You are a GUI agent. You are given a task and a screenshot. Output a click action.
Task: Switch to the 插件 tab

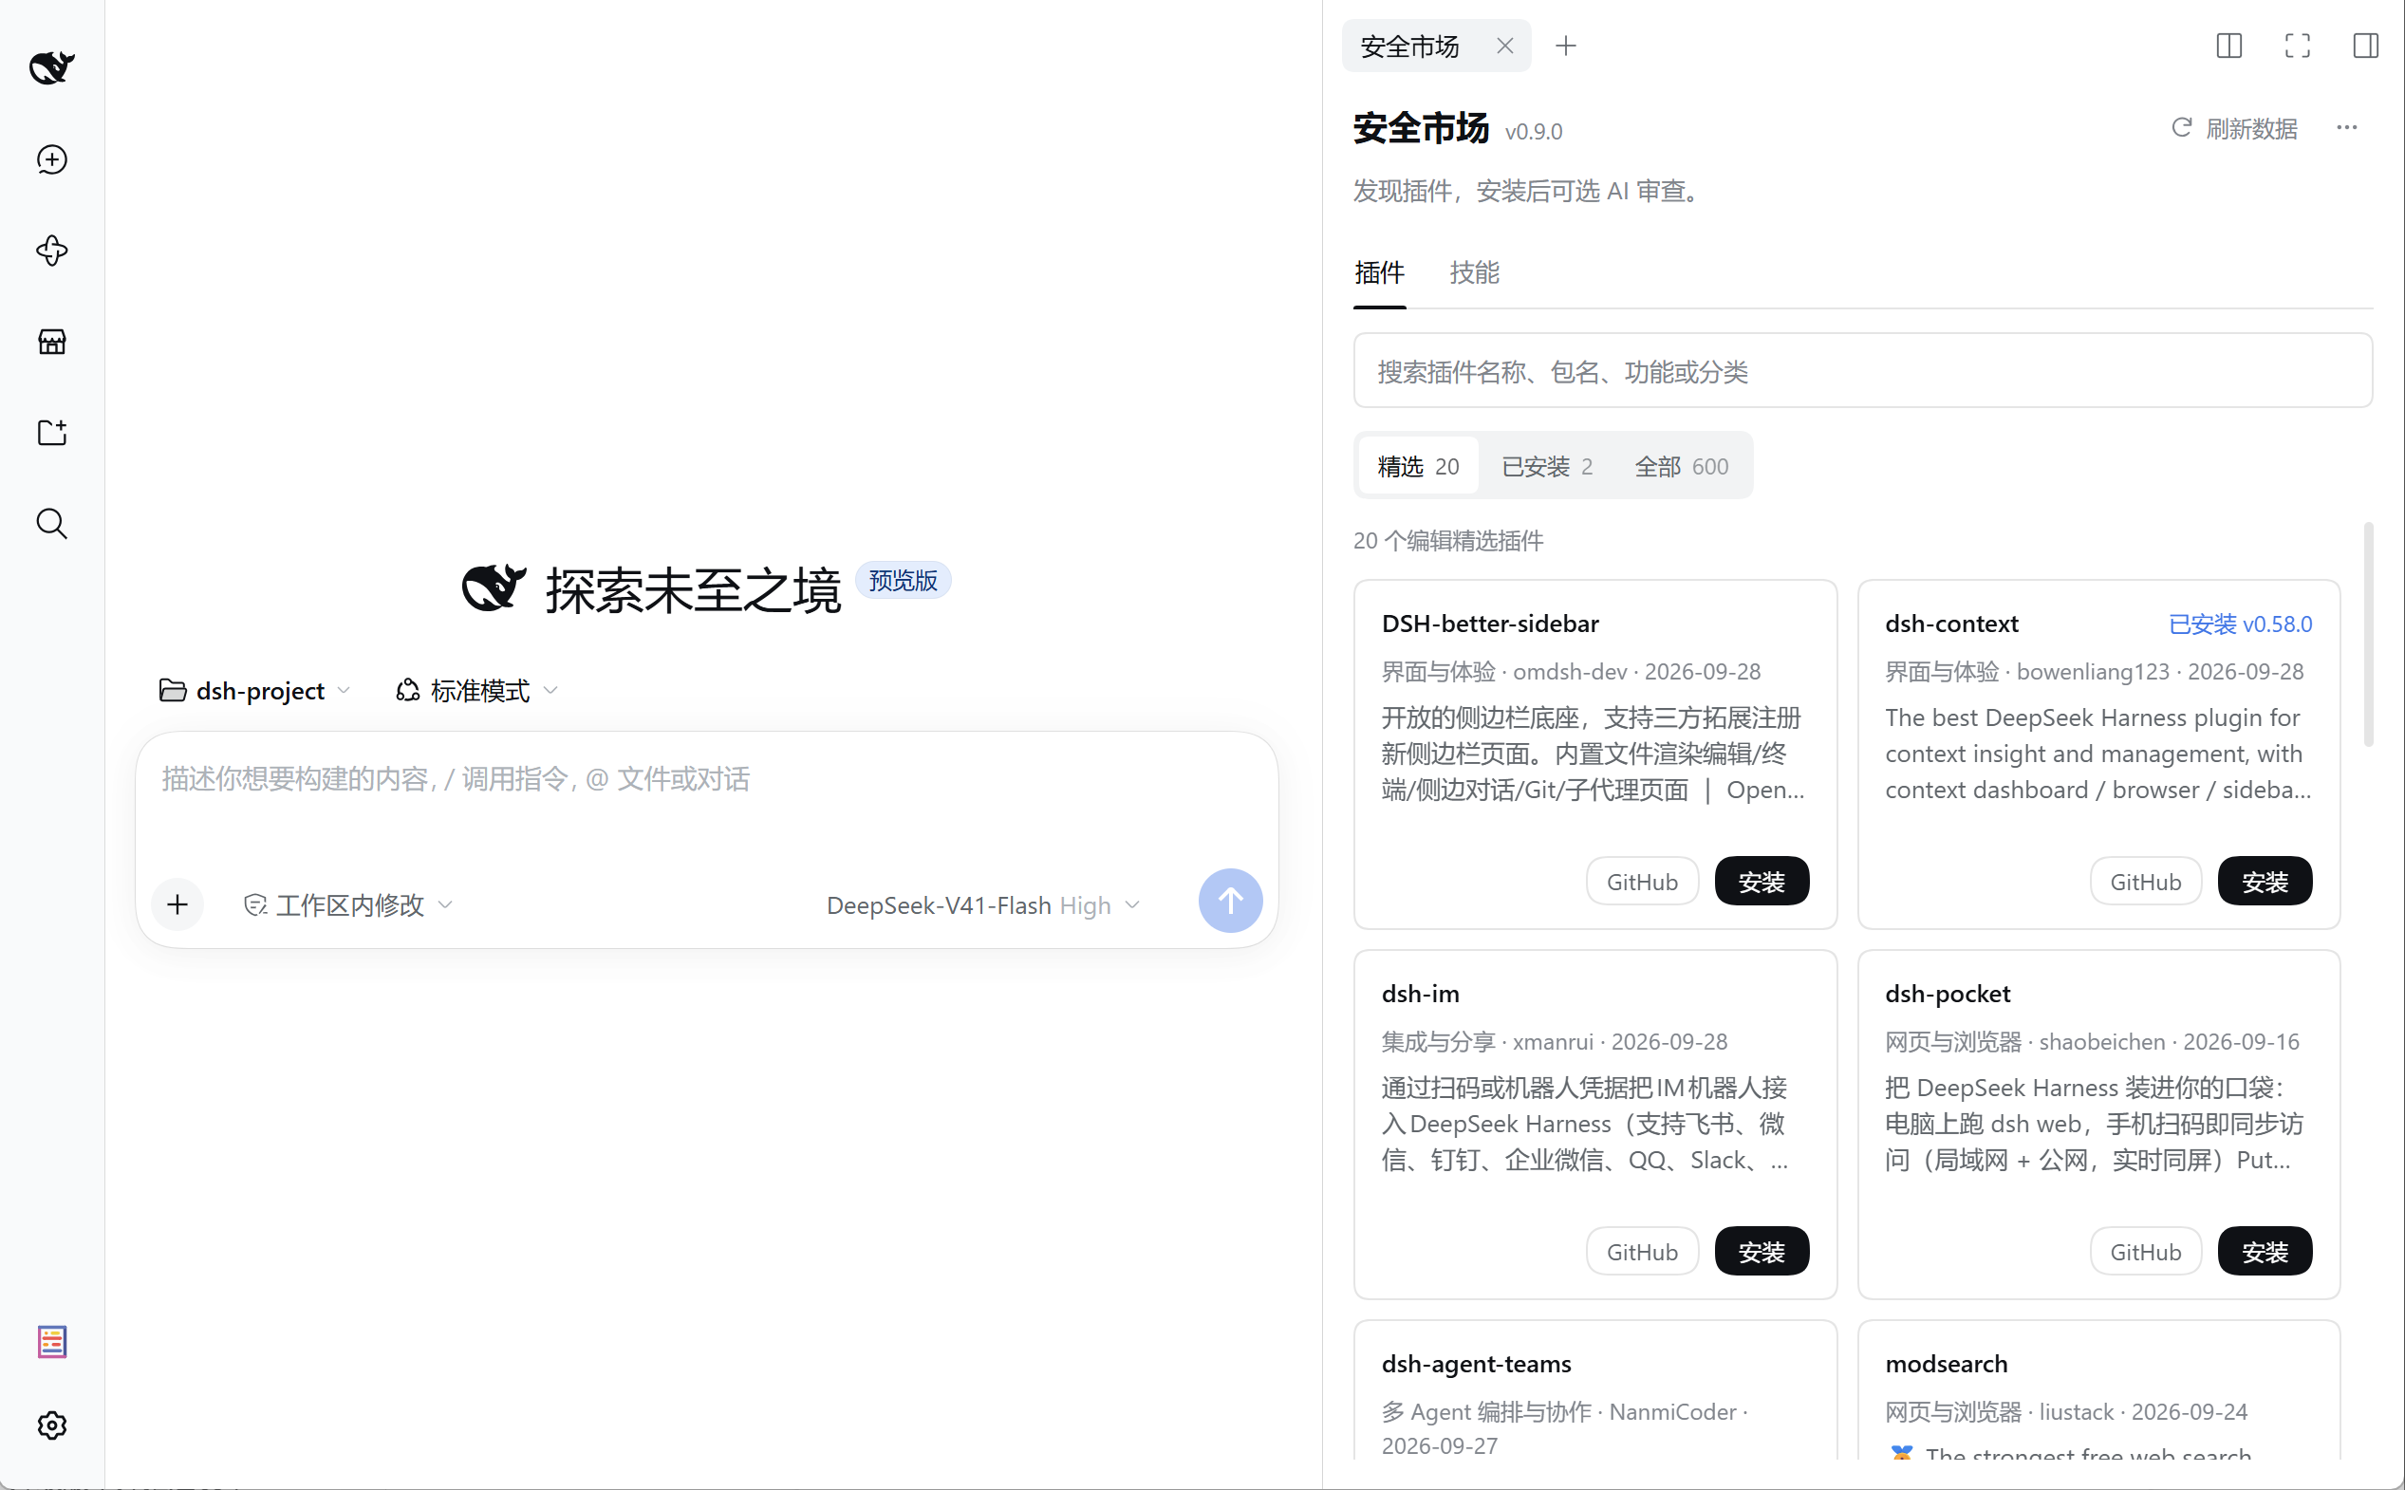coord(1378,273)
